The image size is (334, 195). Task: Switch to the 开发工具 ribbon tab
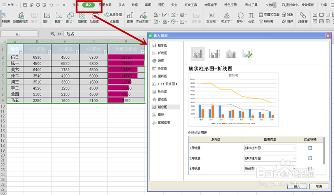191,5
